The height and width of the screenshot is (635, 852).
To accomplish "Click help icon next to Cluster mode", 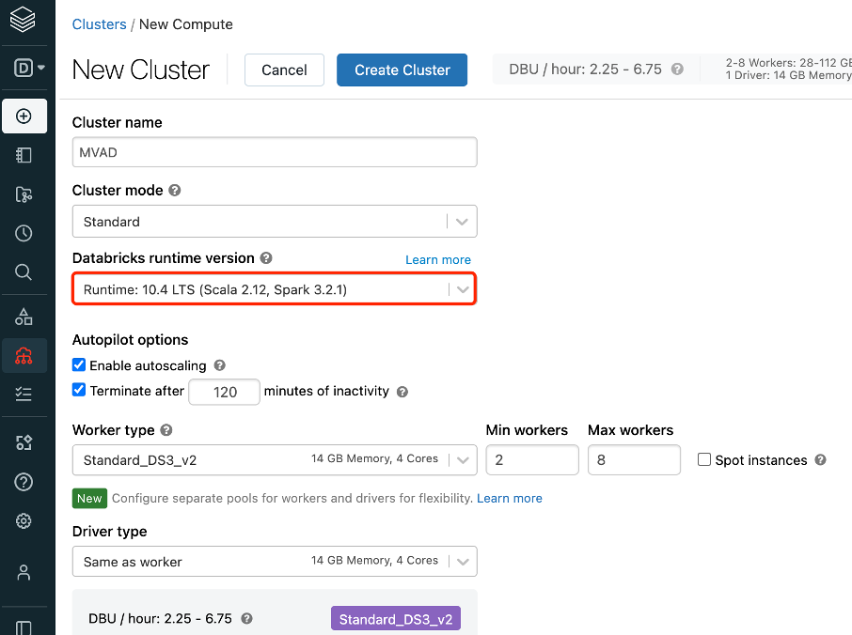I will 174,191.
